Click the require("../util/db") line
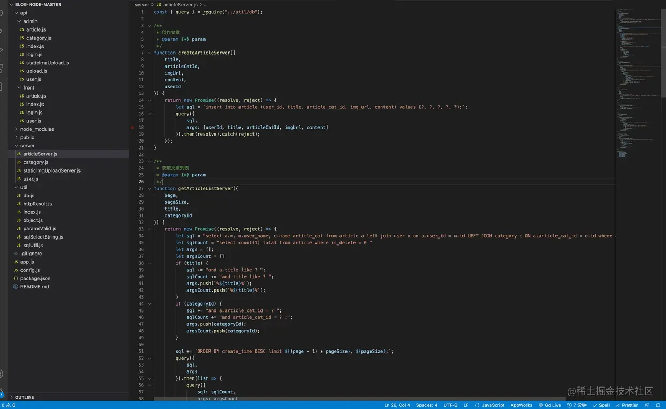Viewport: 666px width, 409px height. (208, 12)
